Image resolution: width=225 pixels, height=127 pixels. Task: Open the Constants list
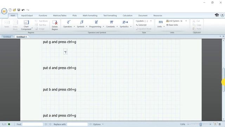coord(110,24)
